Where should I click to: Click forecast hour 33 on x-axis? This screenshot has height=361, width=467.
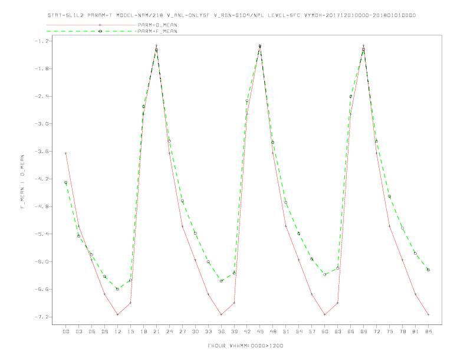click(x=208, y=332)
